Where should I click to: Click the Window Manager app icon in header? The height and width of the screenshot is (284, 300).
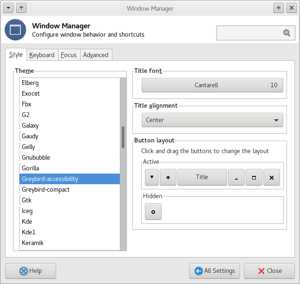click(15, 30)
